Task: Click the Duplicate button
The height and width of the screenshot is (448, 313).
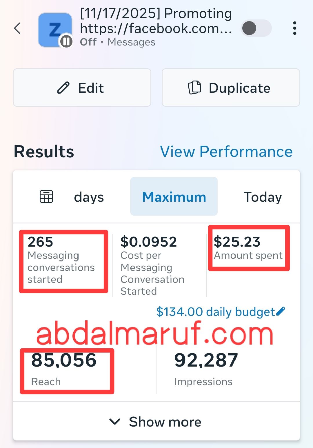Action: point(231,88)
